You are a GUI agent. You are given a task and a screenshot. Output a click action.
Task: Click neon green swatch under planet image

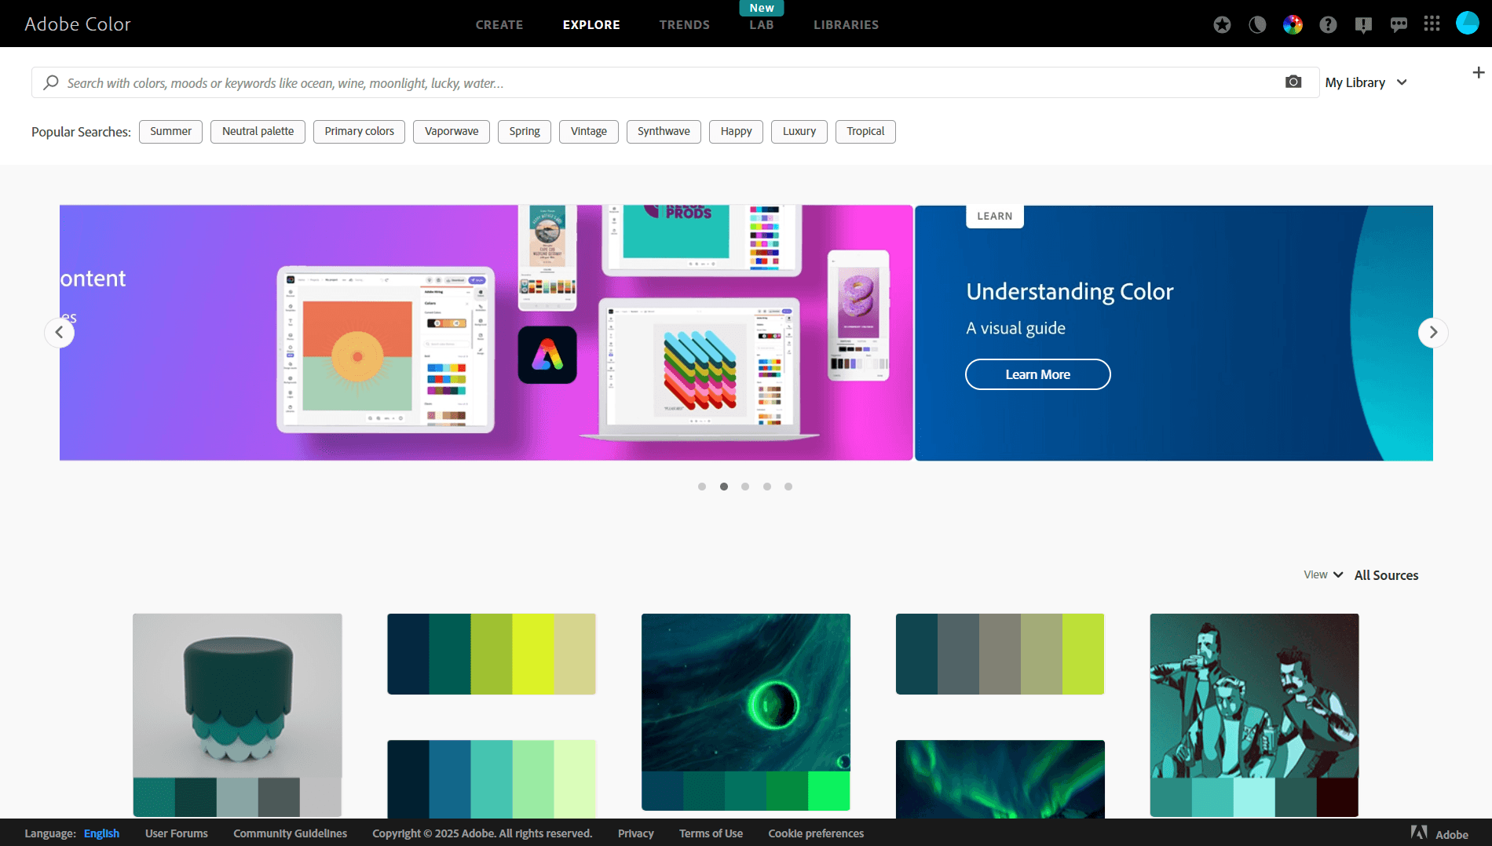[x=829, y=790]
